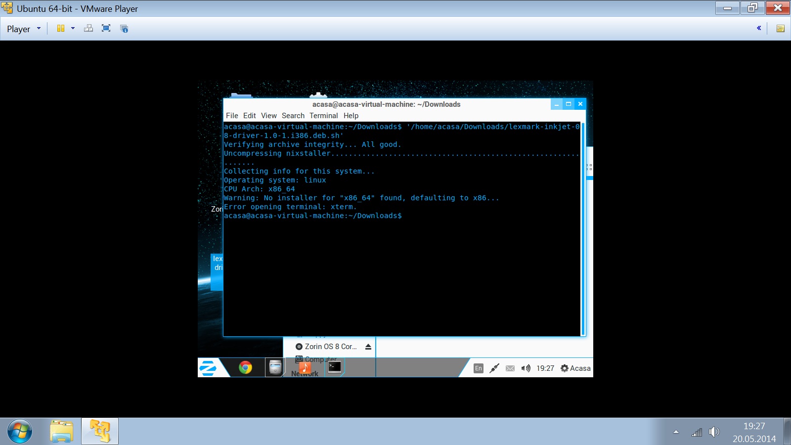Viewport: 791px width, 445px height.
Task: Open the Zorin start menu
Action: [208, 368]
